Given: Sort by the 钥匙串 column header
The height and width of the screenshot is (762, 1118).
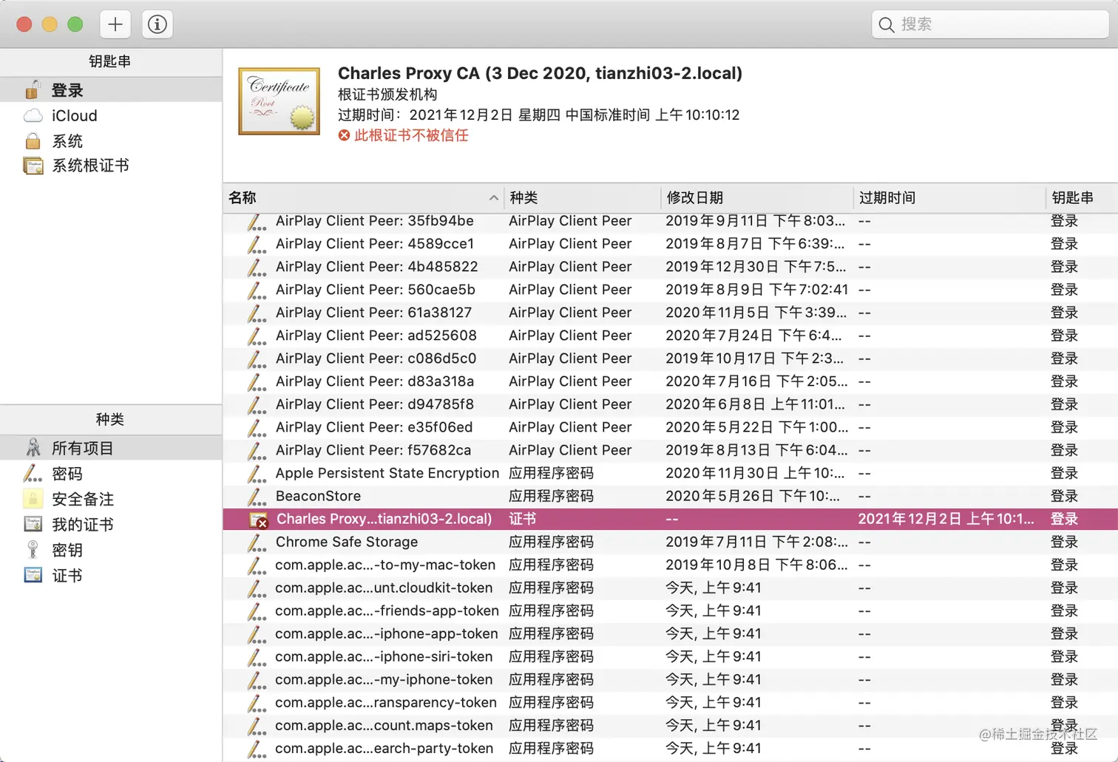Looking at the screenshot, I should [1082, 198].
